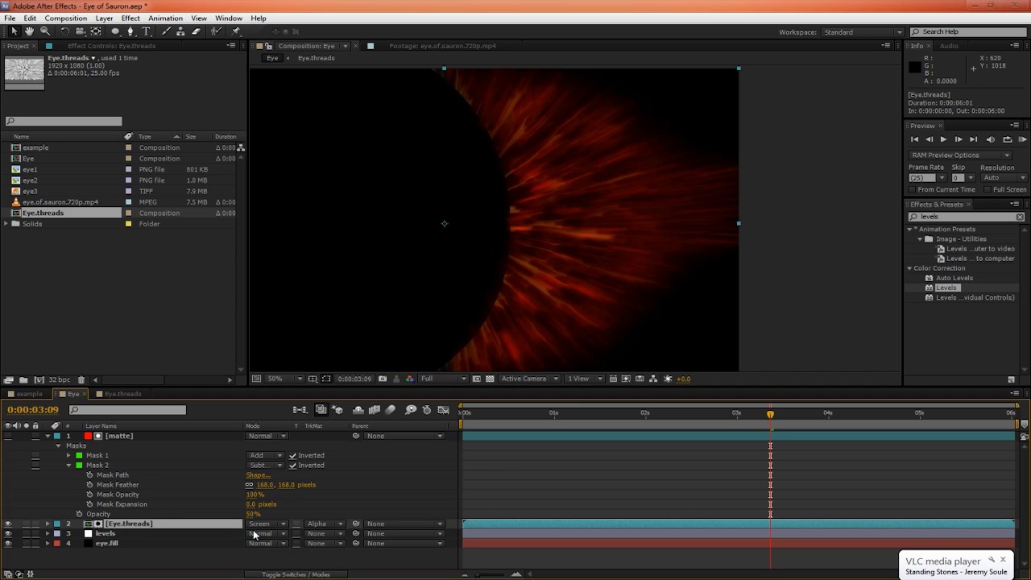The width and height of the screenshot is (1031, 580).
Task: Select the Puppet Pin tool
Action: point(235,31)
